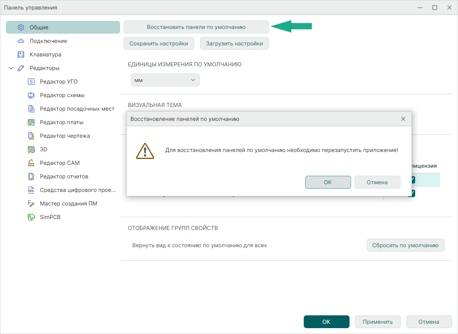Click the Редактор чертежа icon
458x334 pixels.
31,136
